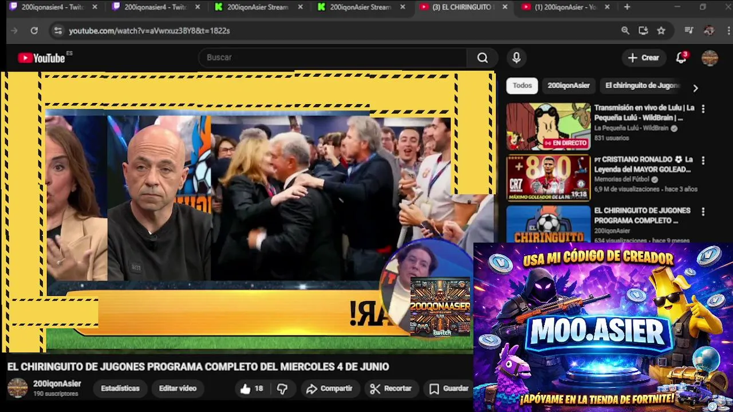Bookmark this page with the star icon
Screen dimensions: 733x412
pyautogui.click(x=661, y=31)
